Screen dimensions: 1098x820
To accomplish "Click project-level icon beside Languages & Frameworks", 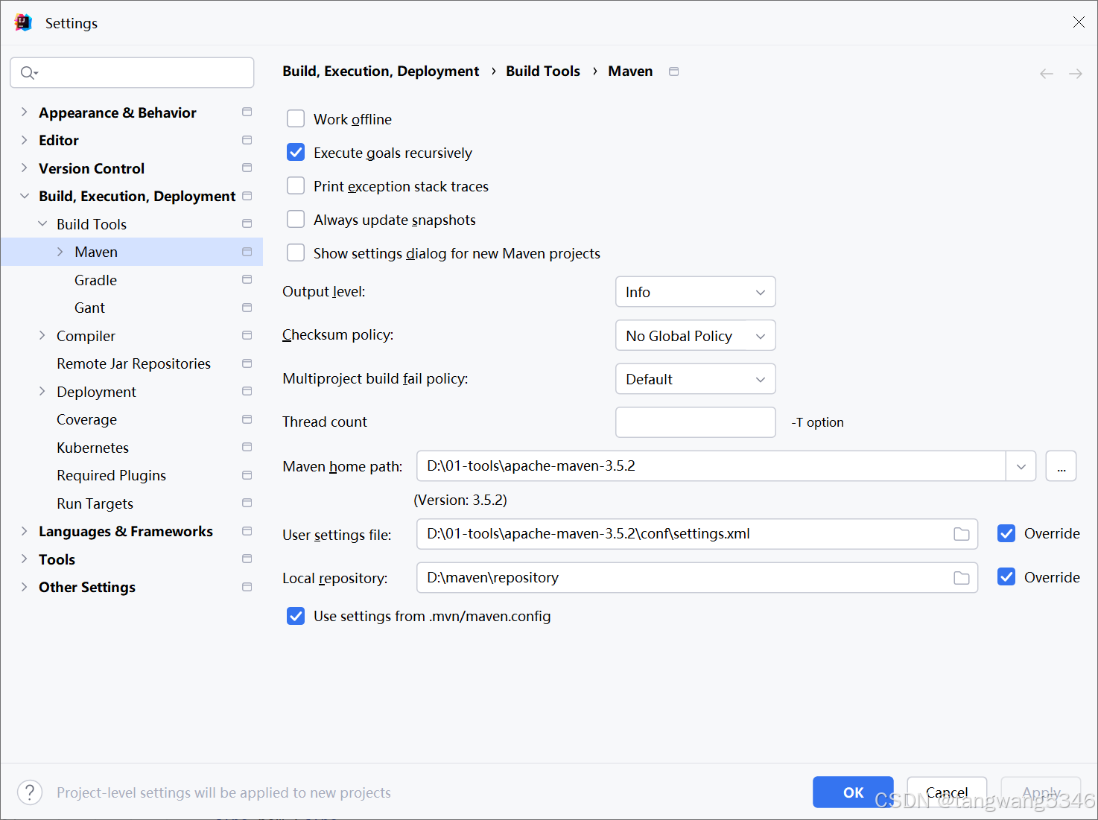I will point(247,531).
